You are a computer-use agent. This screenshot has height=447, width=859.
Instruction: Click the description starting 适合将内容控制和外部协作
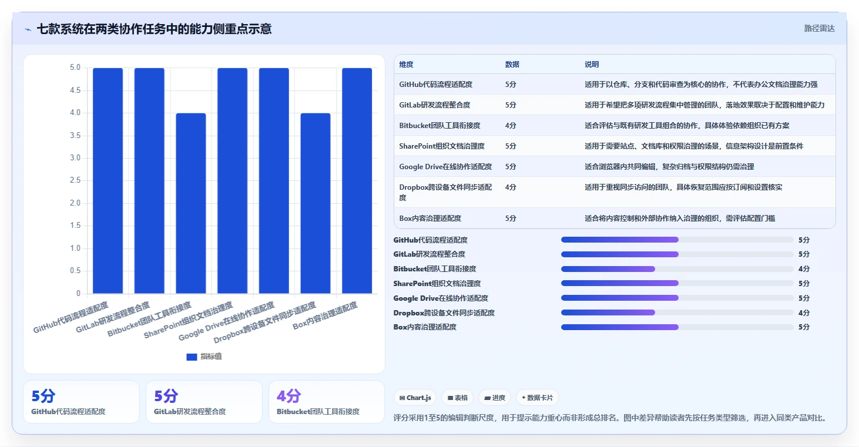[680, 219]
